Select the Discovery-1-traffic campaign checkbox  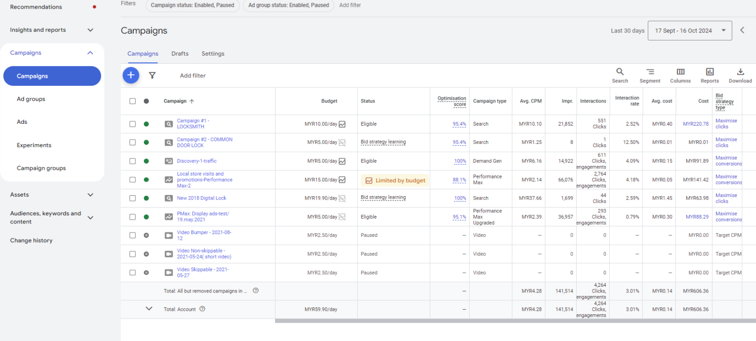pyautogui.click(x=132, y=161)
